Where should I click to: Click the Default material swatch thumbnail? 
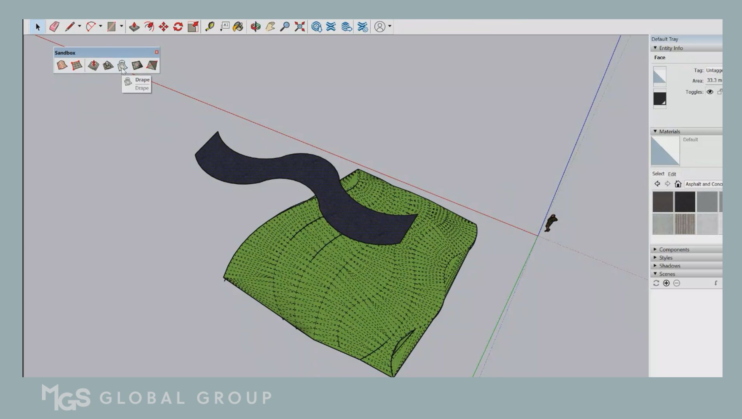(665, 151)
